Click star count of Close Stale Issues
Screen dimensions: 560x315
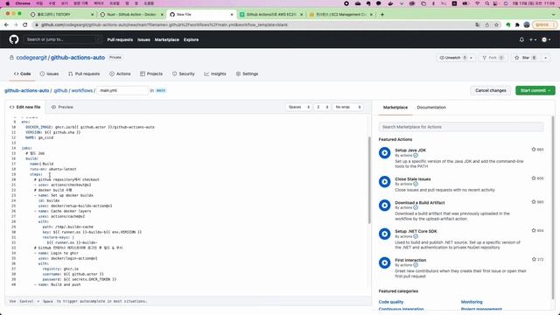pyautogui.click(x=537, y=178)
